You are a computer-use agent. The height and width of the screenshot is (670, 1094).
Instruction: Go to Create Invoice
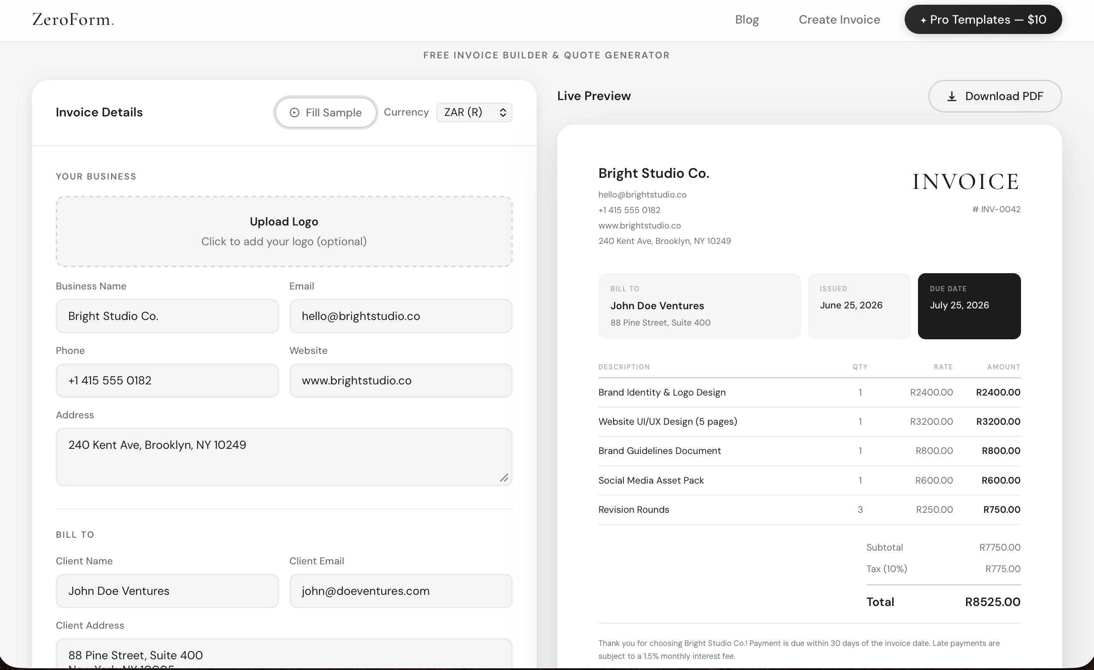click(839, 19)
